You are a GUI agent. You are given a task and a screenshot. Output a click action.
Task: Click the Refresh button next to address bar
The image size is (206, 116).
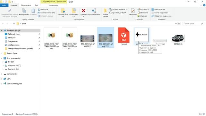pyautogui.click(x=179, y=24)
